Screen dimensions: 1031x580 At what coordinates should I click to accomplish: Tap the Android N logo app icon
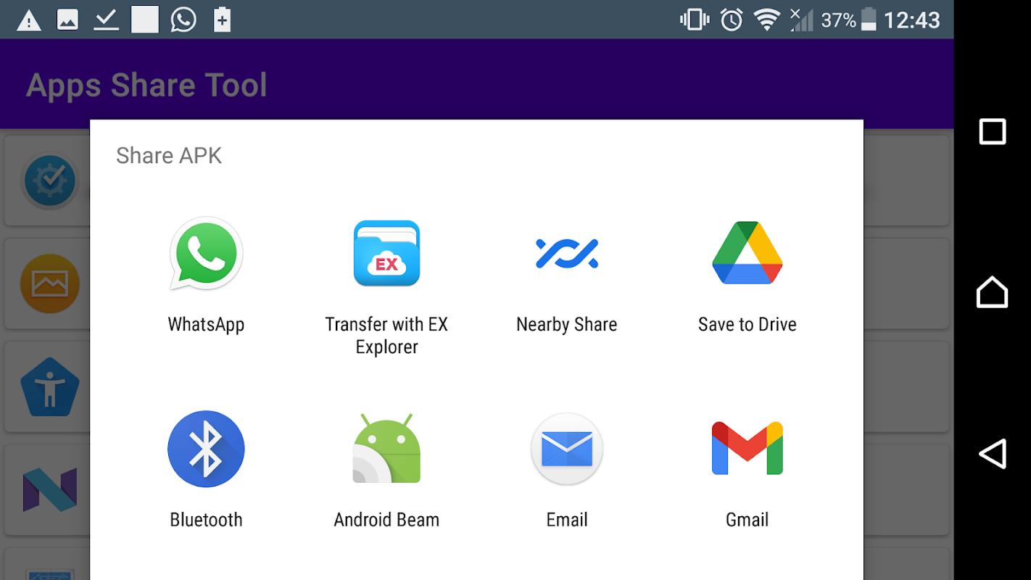[50, 489]
